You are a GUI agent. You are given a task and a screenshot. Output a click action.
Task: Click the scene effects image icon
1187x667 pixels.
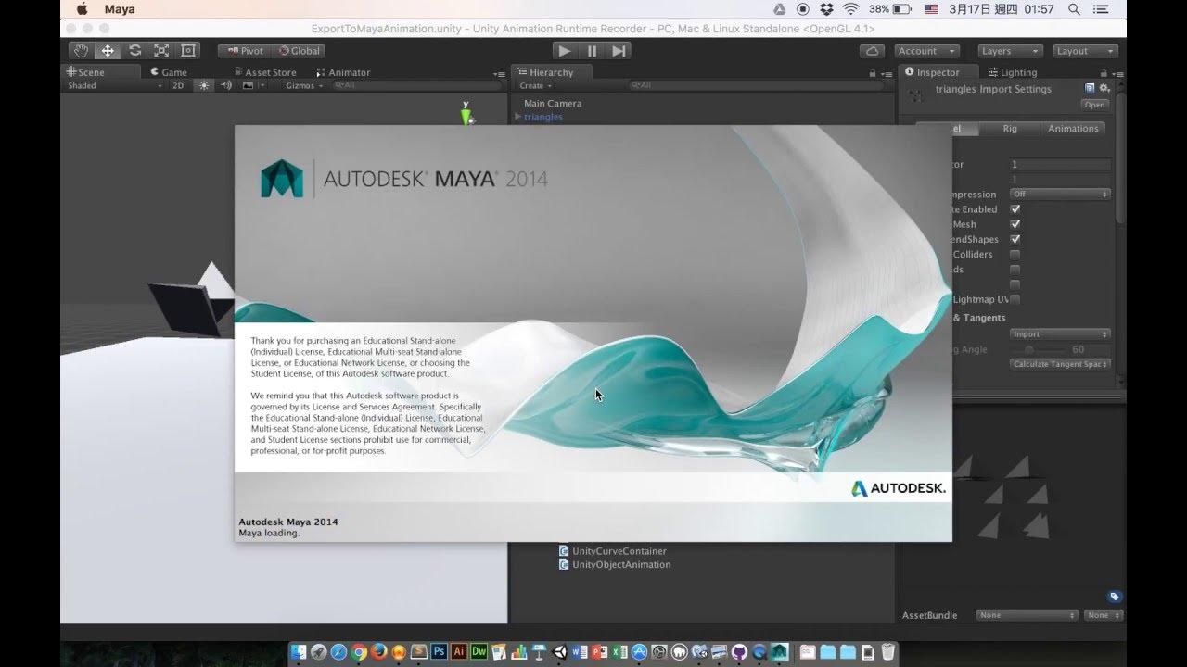[x=248, y=85]
